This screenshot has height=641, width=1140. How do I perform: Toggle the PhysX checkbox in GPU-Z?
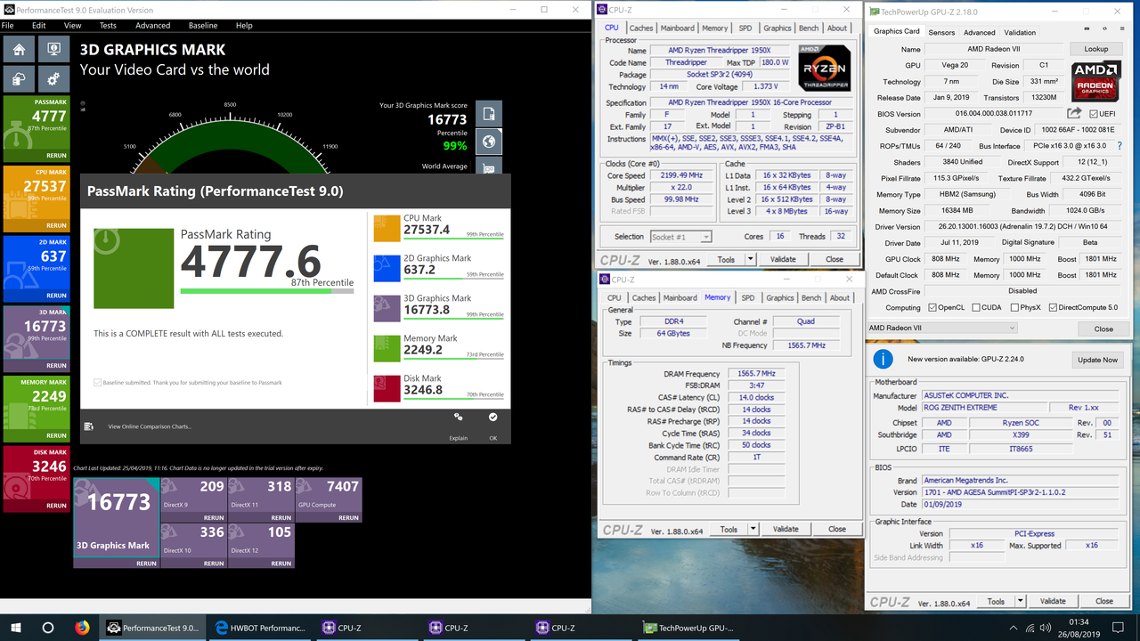[1016, 308]
